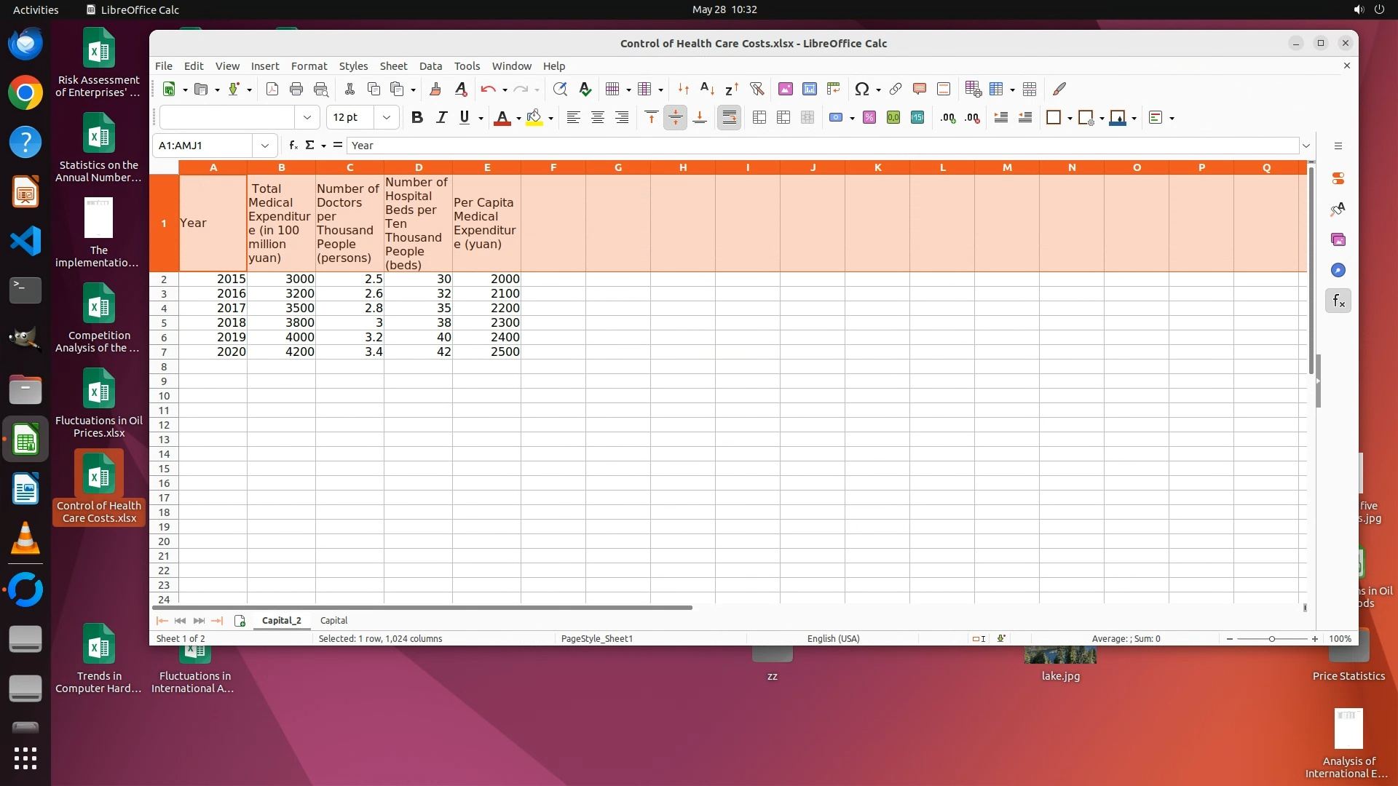Viewport: 1398px width, 786px height.
Task: Click the Merge and Center Cells icon
Action: pos(759,118)
